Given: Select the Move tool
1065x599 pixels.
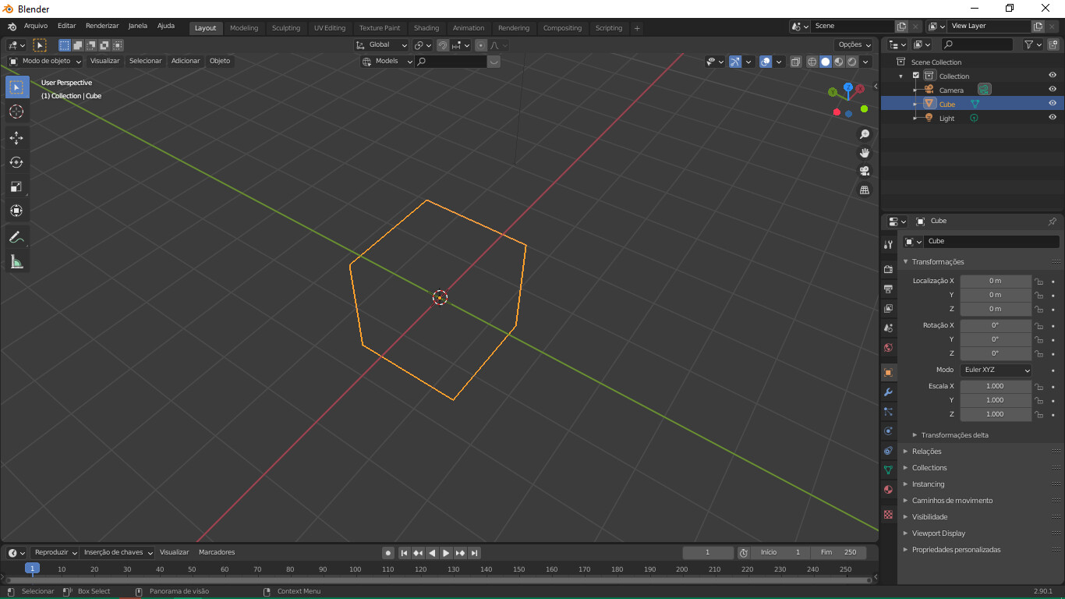Looking at the screenshot, I should [16, 138].
